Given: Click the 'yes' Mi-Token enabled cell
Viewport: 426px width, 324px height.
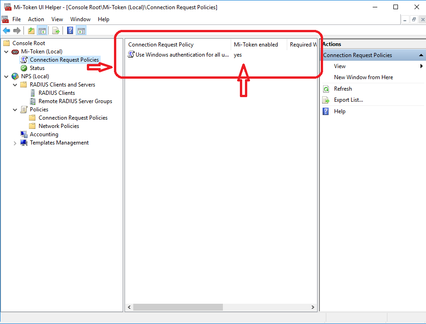Looking at the screenshot, I should 238,55.
